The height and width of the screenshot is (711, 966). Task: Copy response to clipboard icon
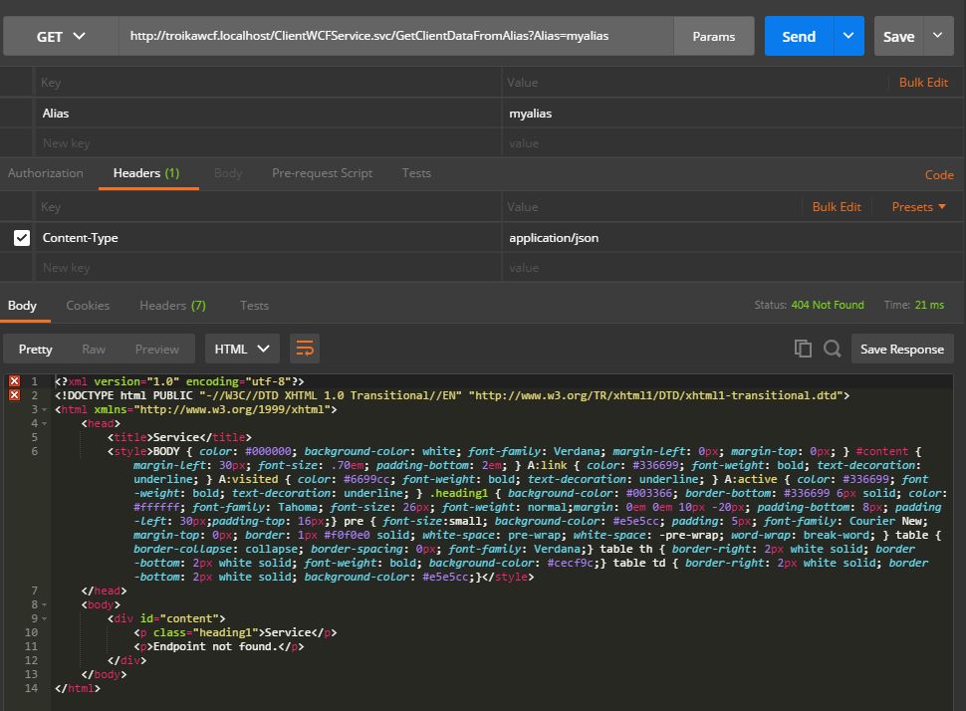point(803,349)
